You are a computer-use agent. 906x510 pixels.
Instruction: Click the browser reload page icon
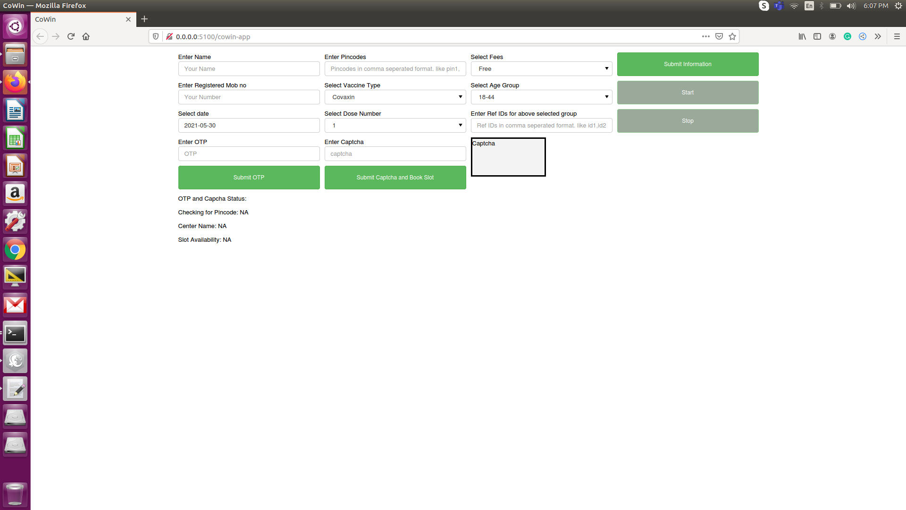[71, 36]
